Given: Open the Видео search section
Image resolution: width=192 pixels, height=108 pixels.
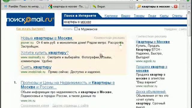Looking at the screenshot, I should pos(126,16).
